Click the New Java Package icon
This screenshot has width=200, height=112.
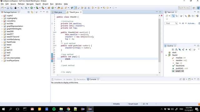pos(49,8)
